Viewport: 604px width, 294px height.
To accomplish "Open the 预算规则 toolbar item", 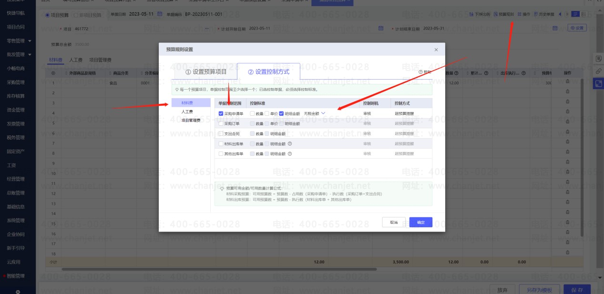I will (503, 14).
